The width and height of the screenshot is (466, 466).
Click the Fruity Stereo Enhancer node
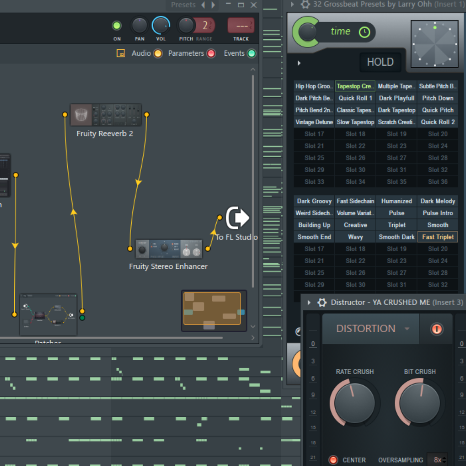pyautogui.click(x=169, y=249)
